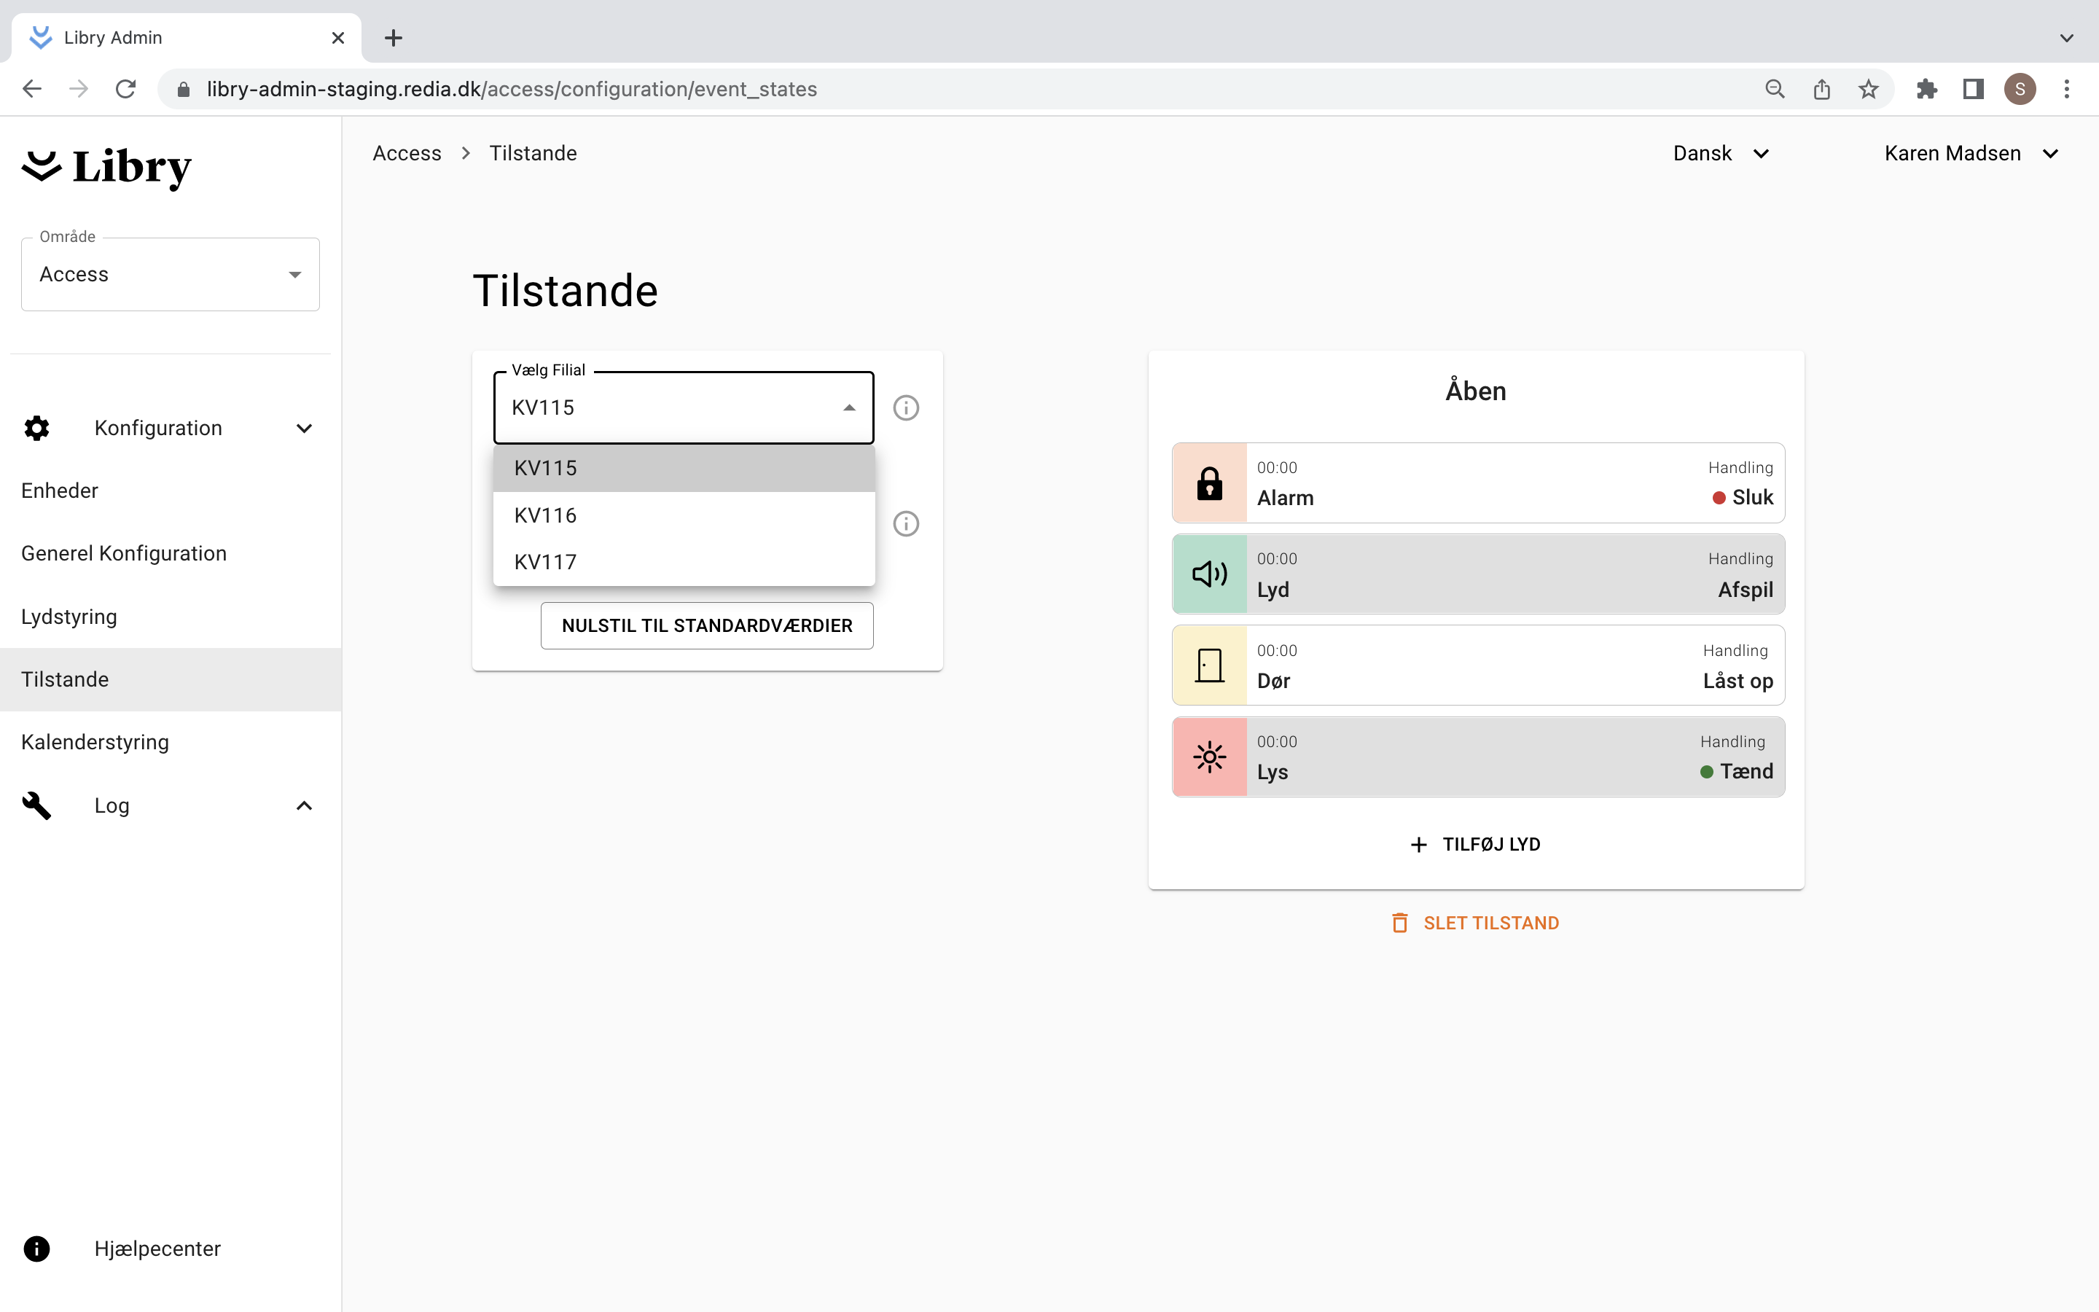Click Tilføj lyd button
The height and width of the screenshot is (1312, 2099).
point(1475,844)
